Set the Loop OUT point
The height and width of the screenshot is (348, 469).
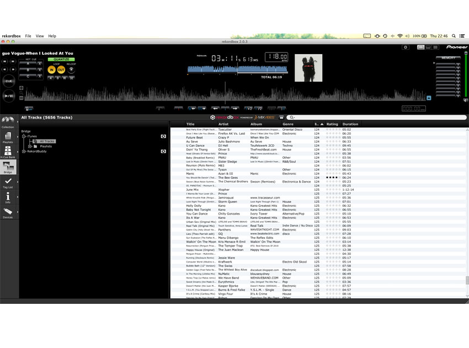(x=61, y=69)
